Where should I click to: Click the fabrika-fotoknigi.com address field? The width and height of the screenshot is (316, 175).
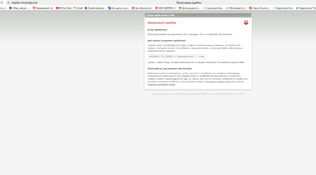(x=24, y=3)
